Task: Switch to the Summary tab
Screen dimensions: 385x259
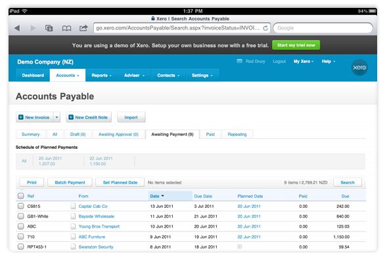Action: pos(31,134)
